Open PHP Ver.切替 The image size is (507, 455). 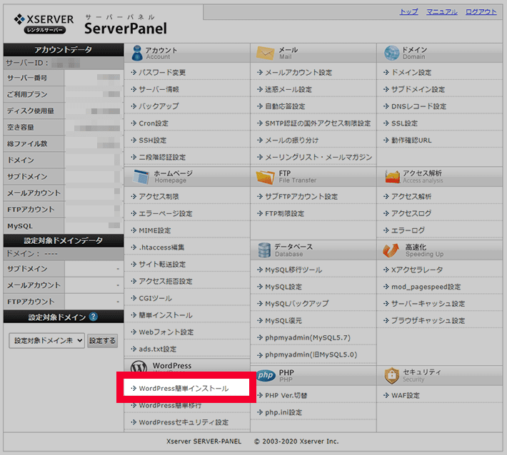point(286,395)
